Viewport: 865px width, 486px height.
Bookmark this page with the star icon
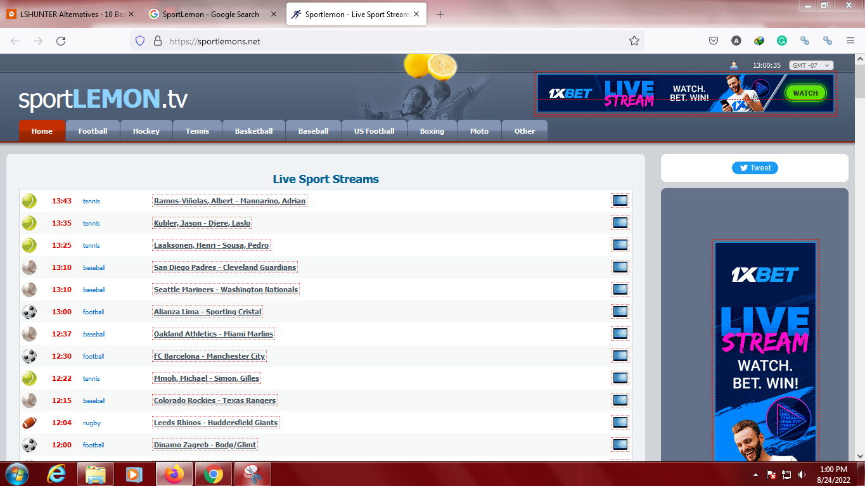click(x=634, y=41)
